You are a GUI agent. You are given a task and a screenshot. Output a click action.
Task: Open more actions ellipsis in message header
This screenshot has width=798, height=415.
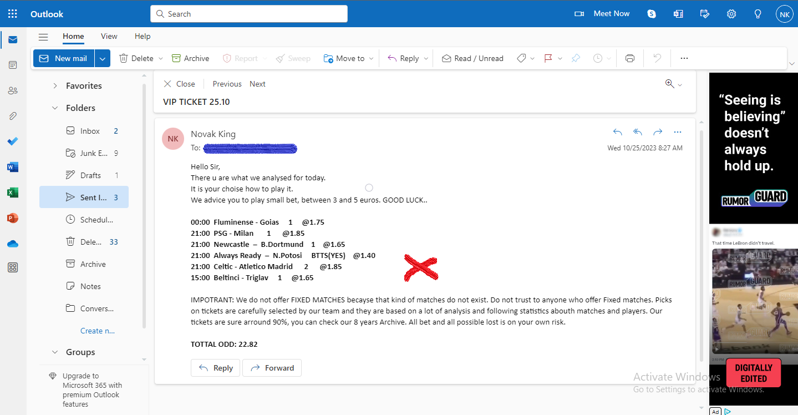click(x=677, y=132)
